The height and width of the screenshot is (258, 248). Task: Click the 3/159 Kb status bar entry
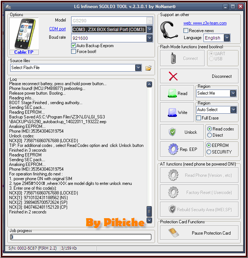click(x=69, y=248)
